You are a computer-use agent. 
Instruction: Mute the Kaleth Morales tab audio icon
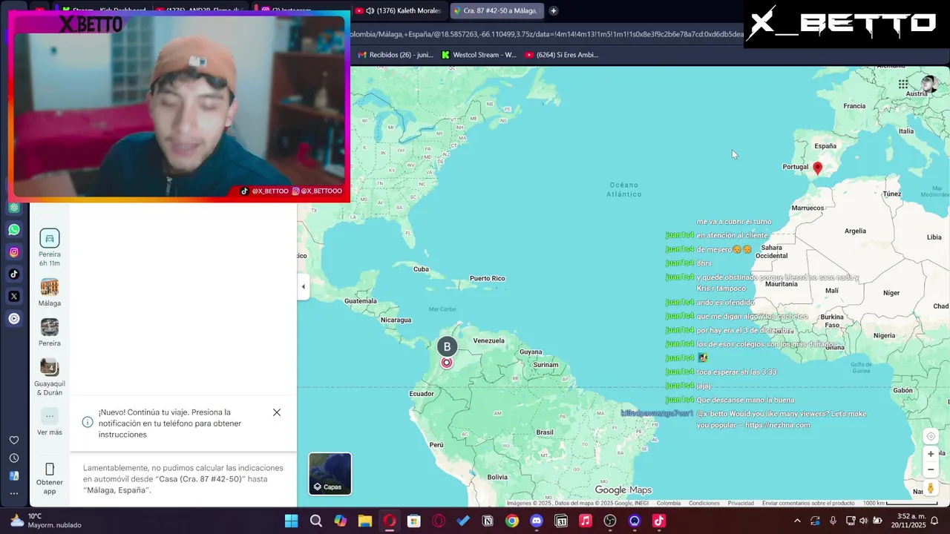coord(370,10)
